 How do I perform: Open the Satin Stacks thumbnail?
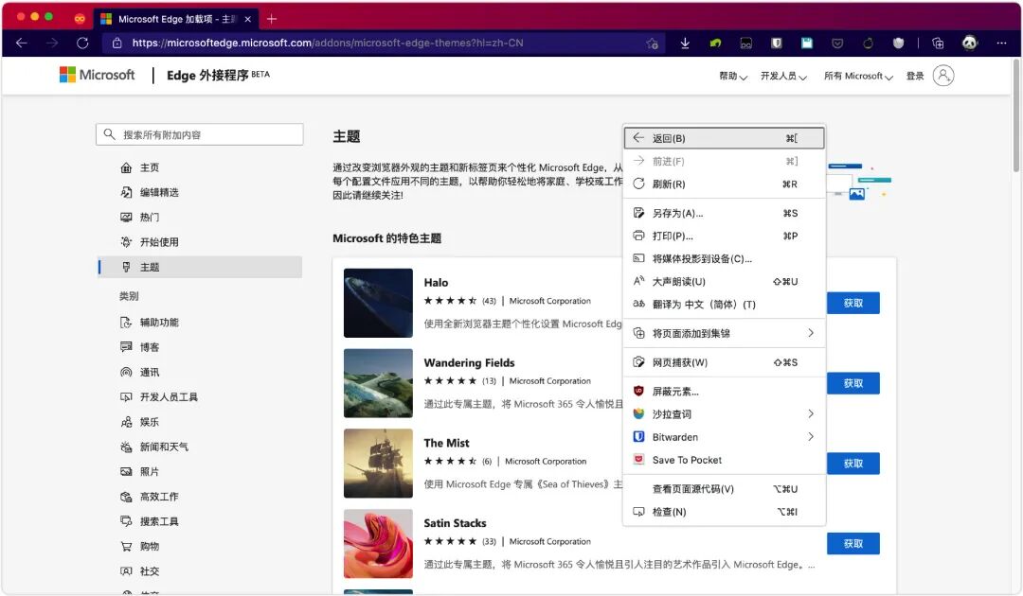click(378, 543)
